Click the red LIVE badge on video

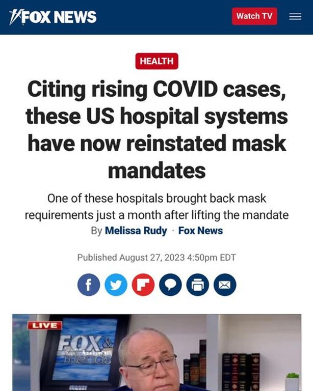coord(45,325)
